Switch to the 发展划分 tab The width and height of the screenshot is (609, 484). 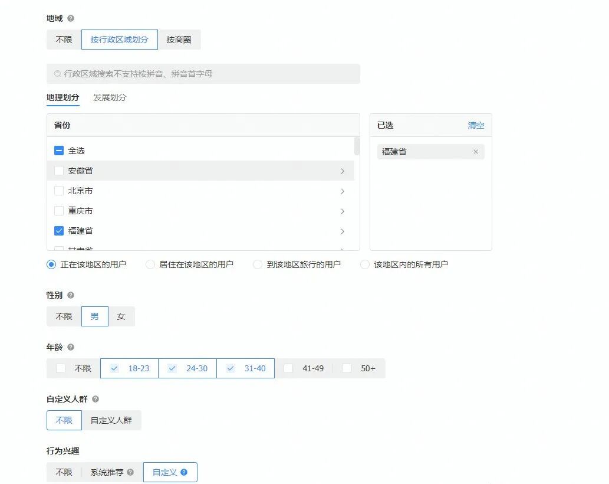coord(108,97)
